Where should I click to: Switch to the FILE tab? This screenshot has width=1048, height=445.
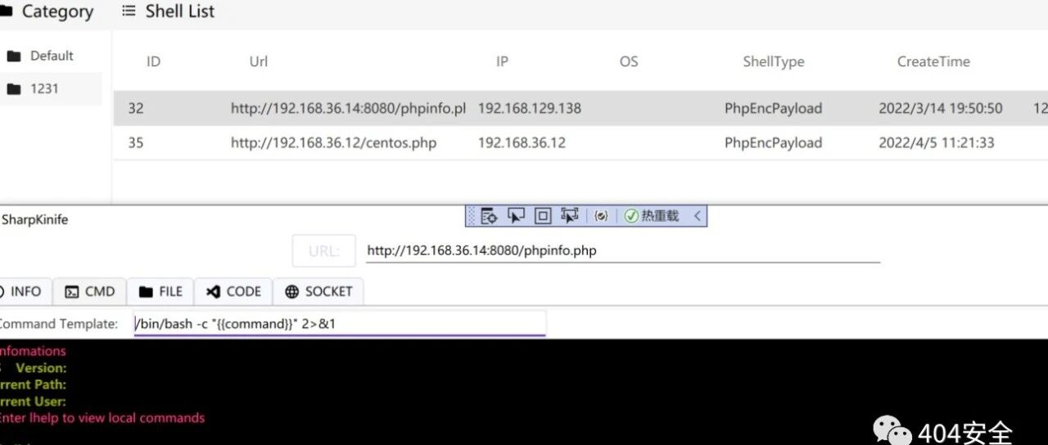coord(160,291)
